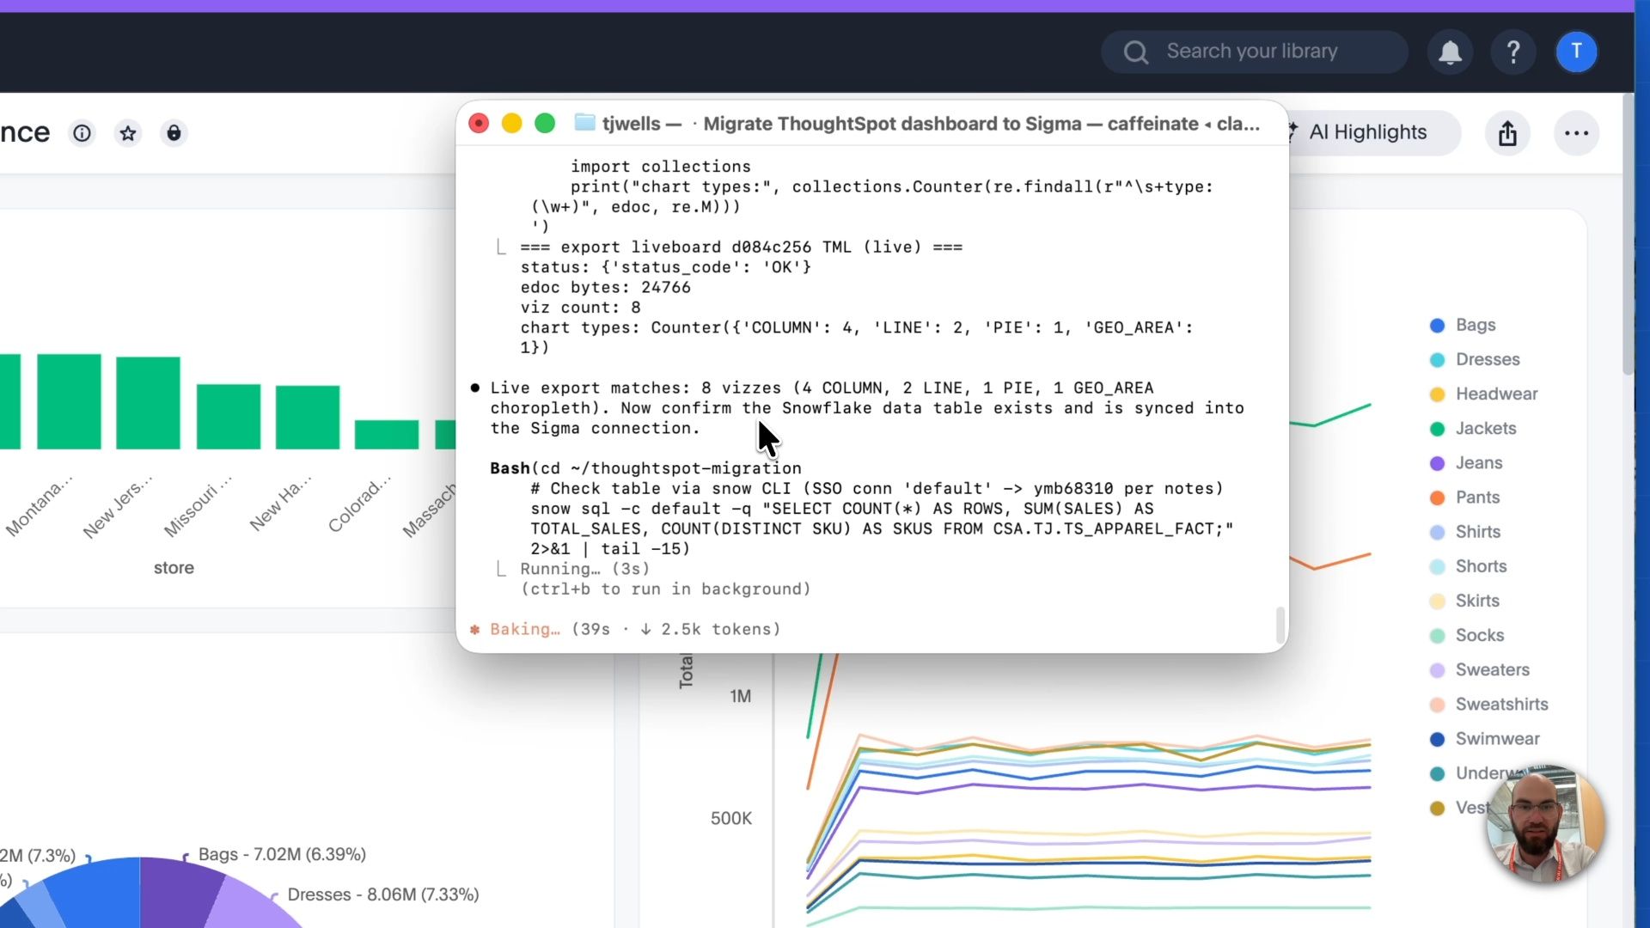Toggle Bags legend swatch
Viewport: 1650px width, 928px height.
point(1437,326)
